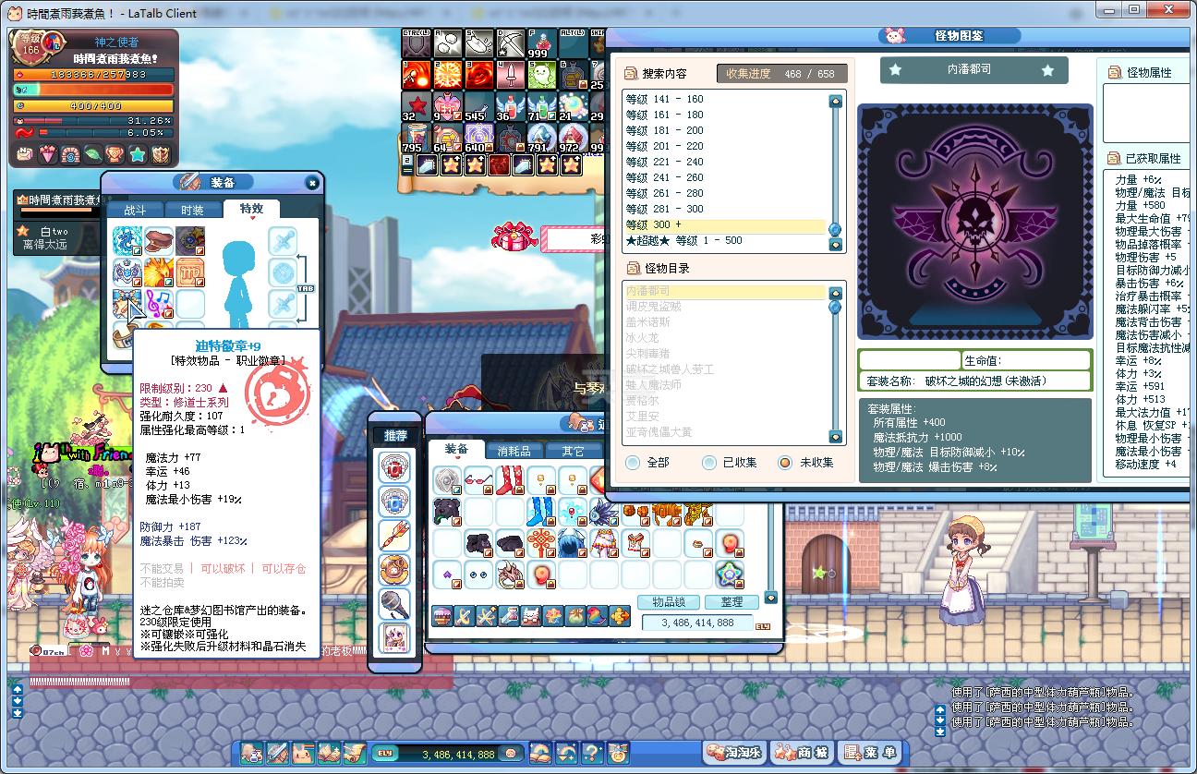Select the phoenix flame item in equipment window
The image size is (1197, 774).
159,272
